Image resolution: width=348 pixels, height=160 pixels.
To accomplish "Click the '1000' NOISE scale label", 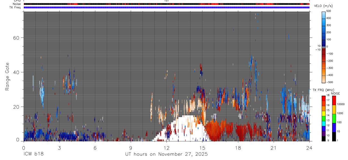I will click(340, 113).
